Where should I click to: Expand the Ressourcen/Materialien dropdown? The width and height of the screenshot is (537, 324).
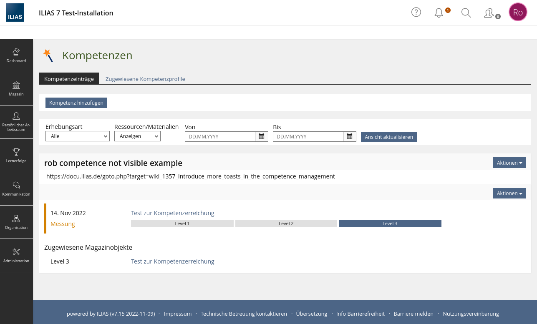coord(137,136)
